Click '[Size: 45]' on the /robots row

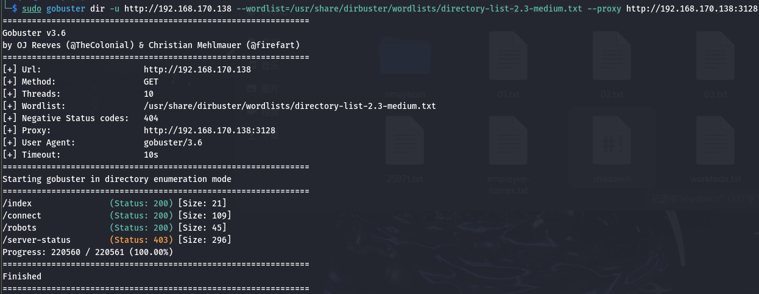[202, 228]
